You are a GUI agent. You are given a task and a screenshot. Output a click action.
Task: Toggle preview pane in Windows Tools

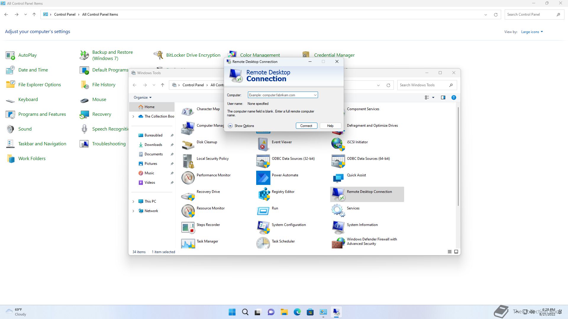coord(443,97)
